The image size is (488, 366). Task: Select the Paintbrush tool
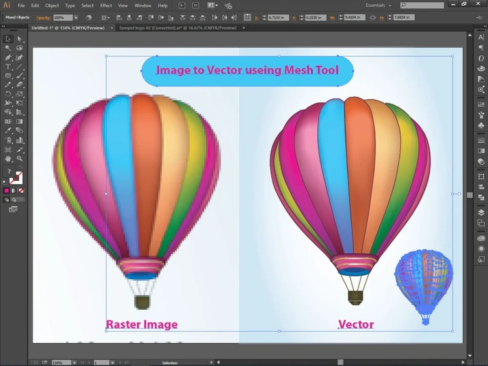(x=20, y=76)
